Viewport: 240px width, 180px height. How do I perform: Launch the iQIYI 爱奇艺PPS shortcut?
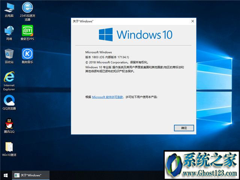(27, 33)
